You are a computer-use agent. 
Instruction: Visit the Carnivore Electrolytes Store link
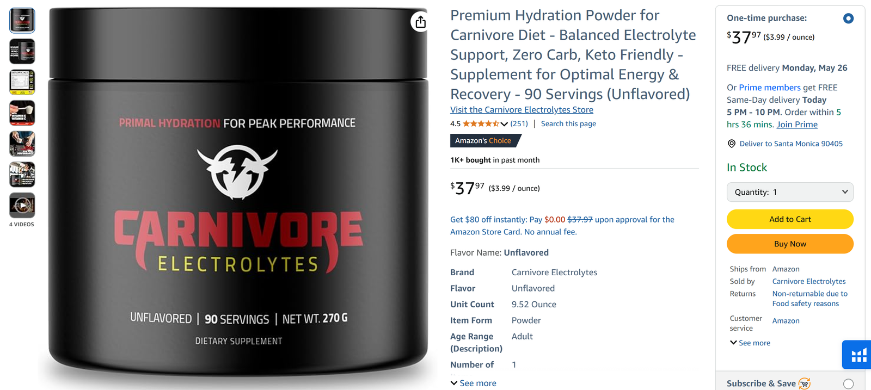(x=522, y=110)
